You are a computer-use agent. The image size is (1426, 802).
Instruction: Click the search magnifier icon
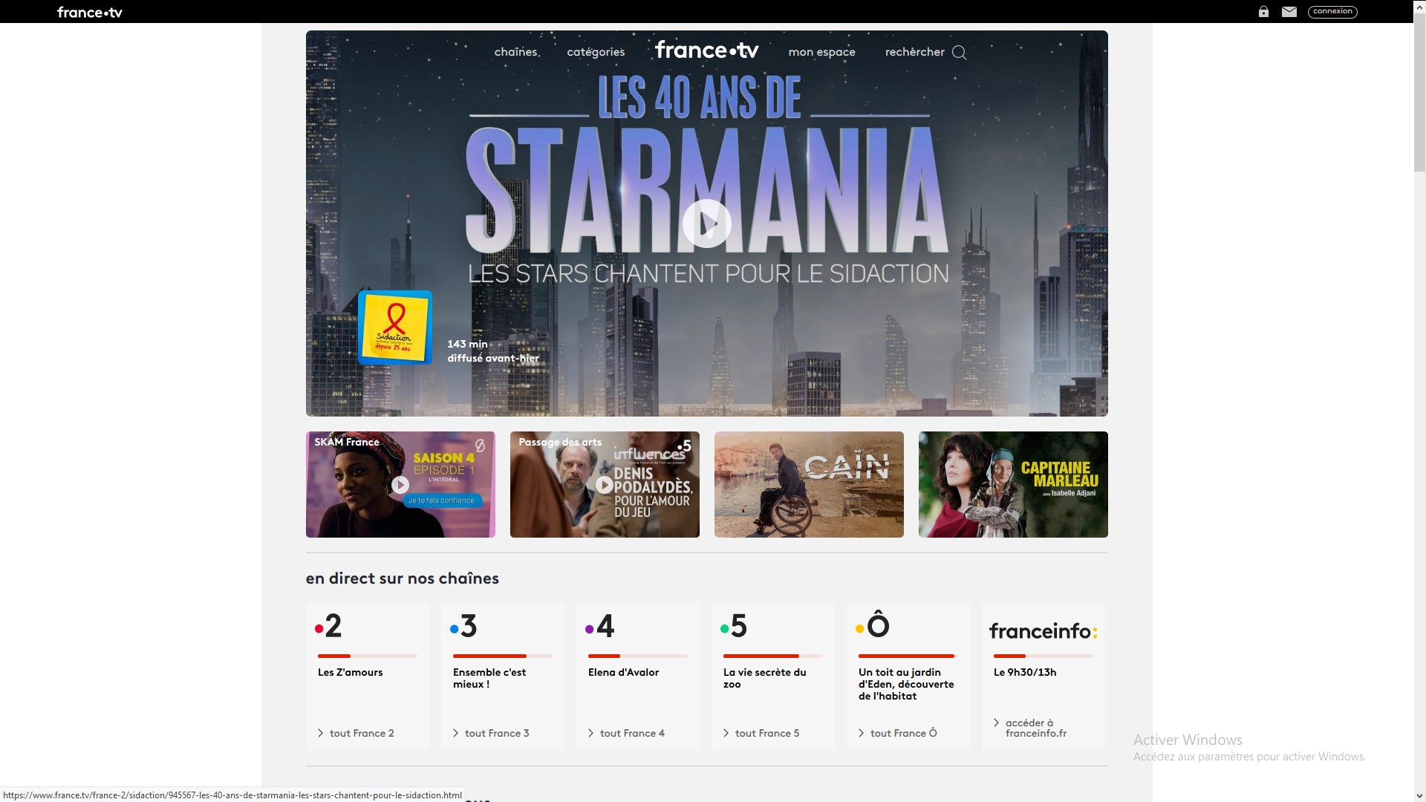point(959,53)
